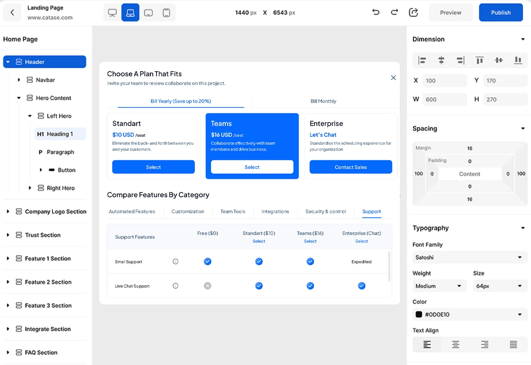Screen dimensions: 531x365
Task: Collapse the Spacing panel section
Action: [523, 129]
